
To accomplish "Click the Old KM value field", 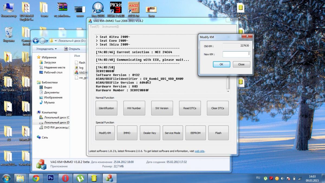I will 236,46.
